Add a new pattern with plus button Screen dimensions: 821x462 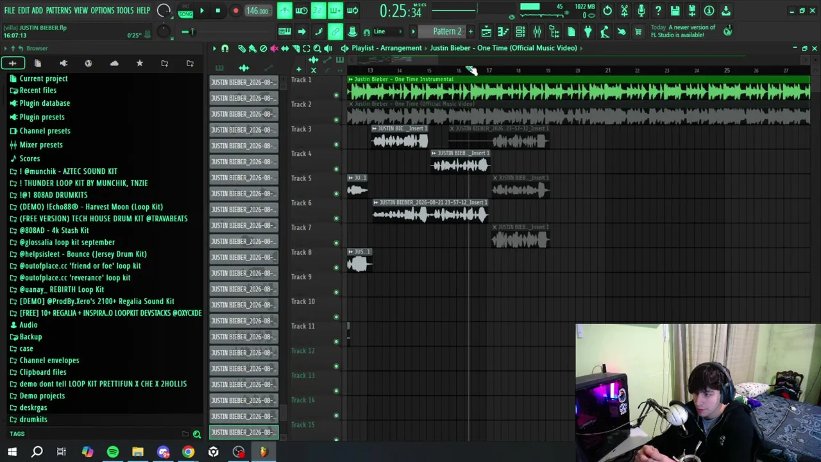(470, 31)
